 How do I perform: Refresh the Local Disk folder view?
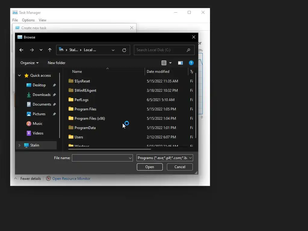click(x=124, y=50)
